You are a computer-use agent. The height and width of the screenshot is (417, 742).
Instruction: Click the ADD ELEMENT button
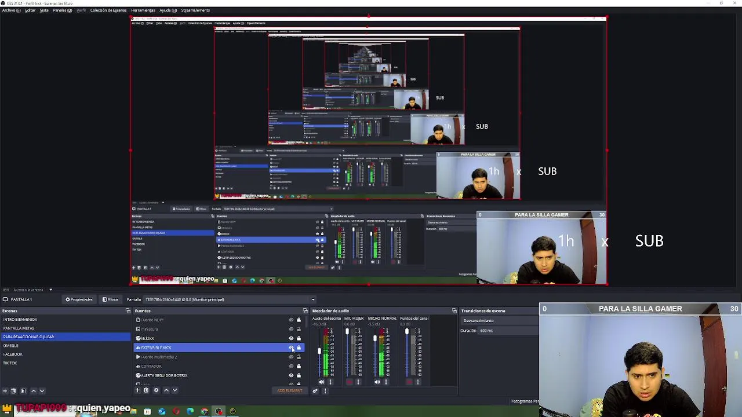point(289,391)
